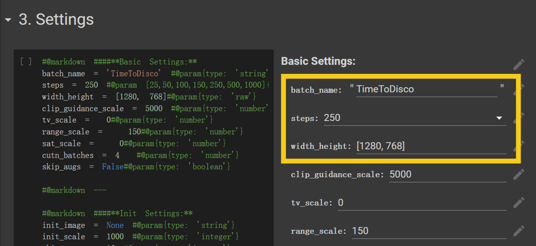536x246 pixels.
Task: Click edit pencil next to tv_scale field
Action: click(519, 203)
